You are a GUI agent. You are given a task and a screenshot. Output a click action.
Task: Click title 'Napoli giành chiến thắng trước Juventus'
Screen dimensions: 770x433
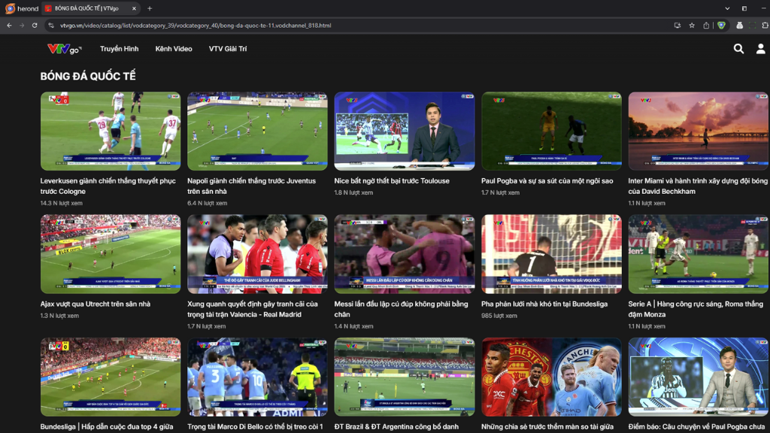point(251,186)
